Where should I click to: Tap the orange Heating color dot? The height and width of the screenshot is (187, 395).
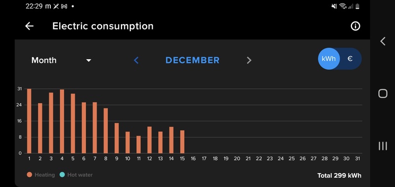click(x=30, y=175)
